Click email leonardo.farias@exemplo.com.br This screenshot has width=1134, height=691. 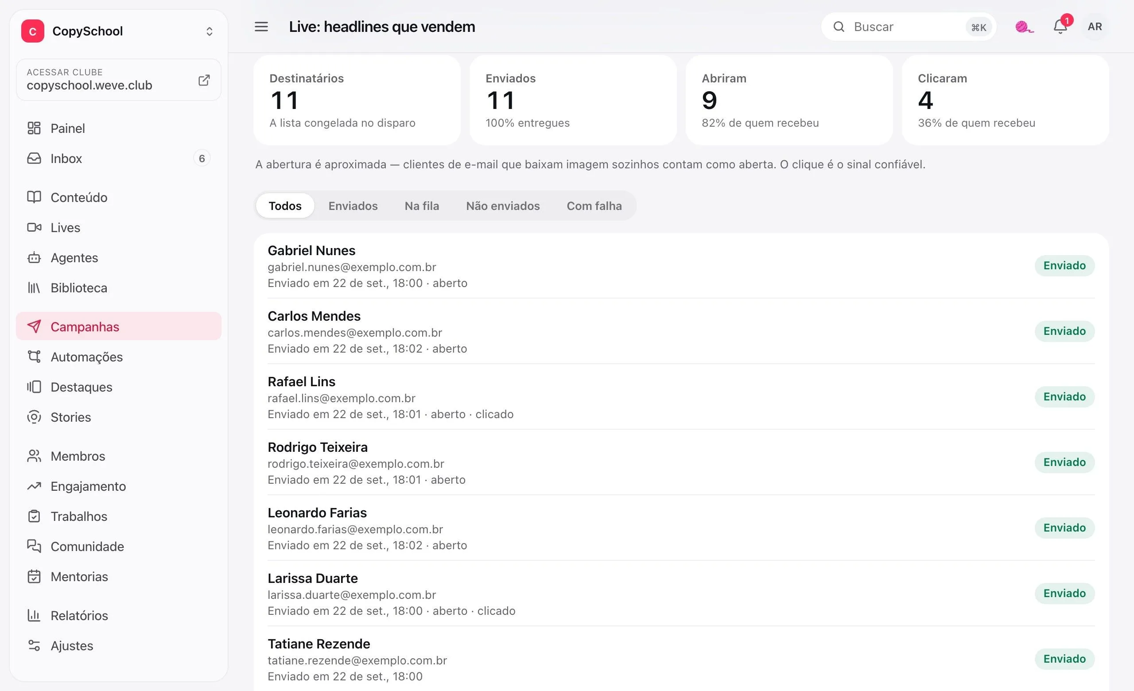355,528
